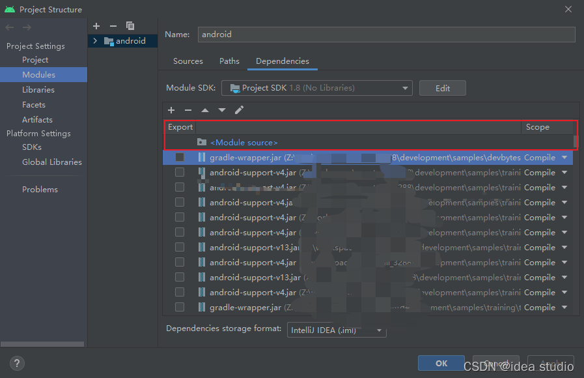Image resolution: width=584 pixels, height=378 pixels.
Task: Click the remove module minus icon
Action: [112, 26]
